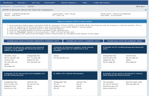149x96 pixels.
Task: Click CESS ₹34,268.00 in tile 6
Action: tap(131, 62)
